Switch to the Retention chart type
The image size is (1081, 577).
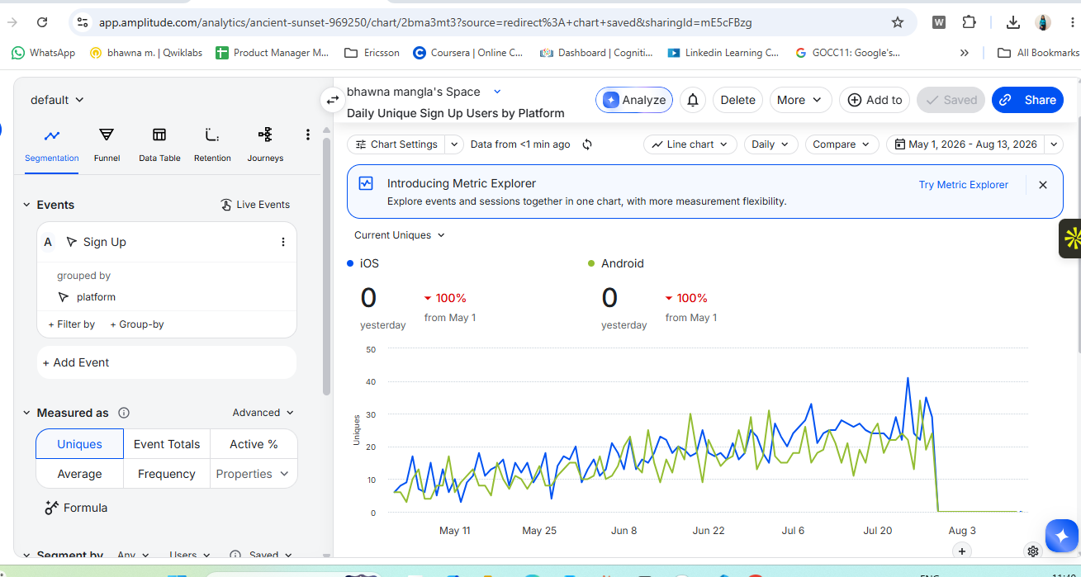pos(212,145)
